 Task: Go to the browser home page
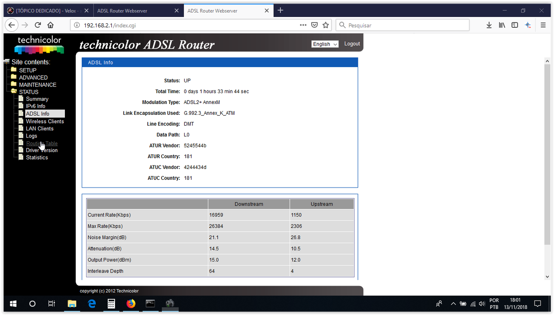pyautogui.click(x=50, y=25)
